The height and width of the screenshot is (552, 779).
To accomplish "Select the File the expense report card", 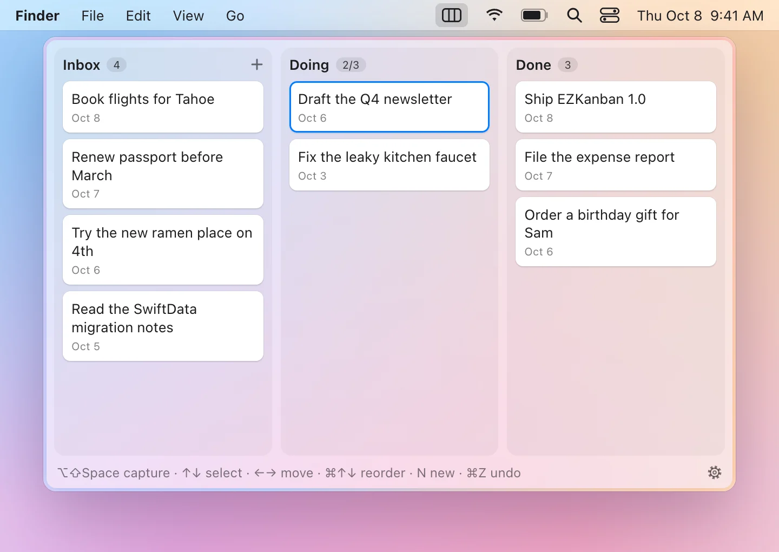I will tap(616, 165).
